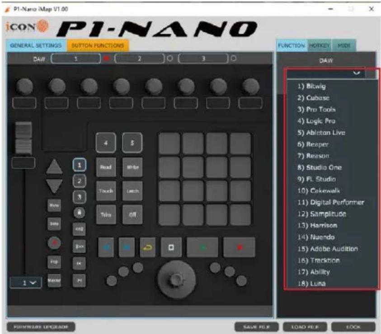
Task: Select the Solo channel button
Action: (54, 223)
